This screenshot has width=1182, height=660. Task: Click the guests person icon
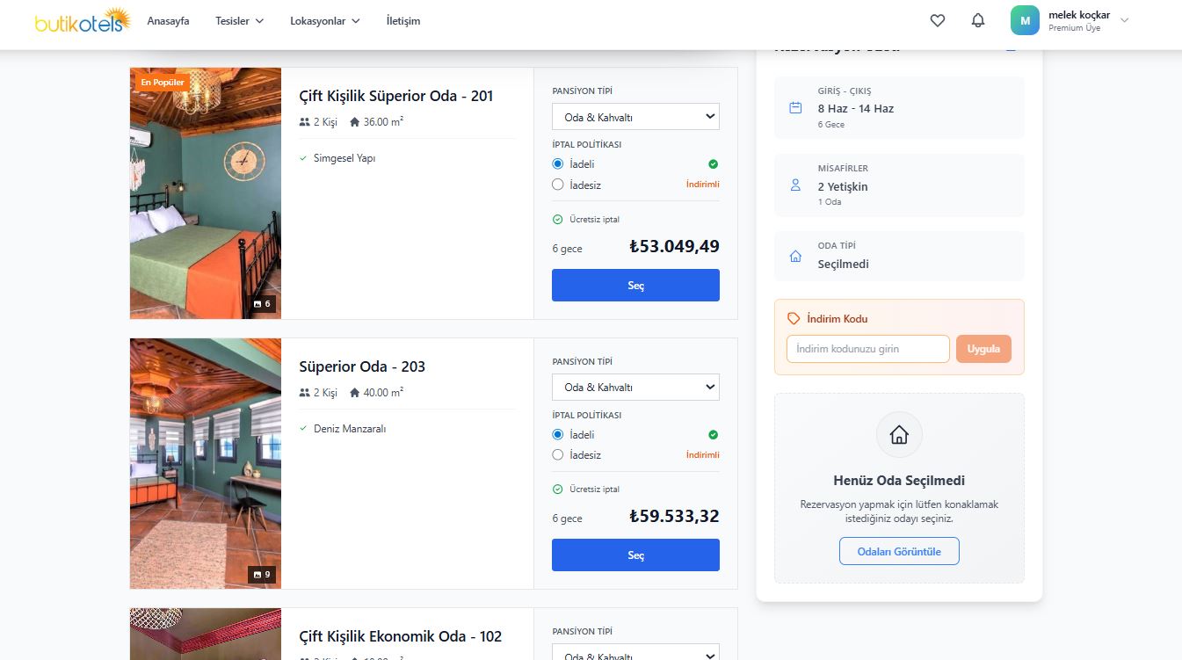pos(795,185)
